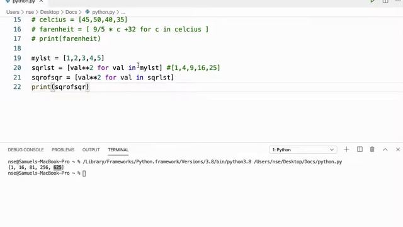Open the breadcrumb ellipsis symbol

coord(123,12)
